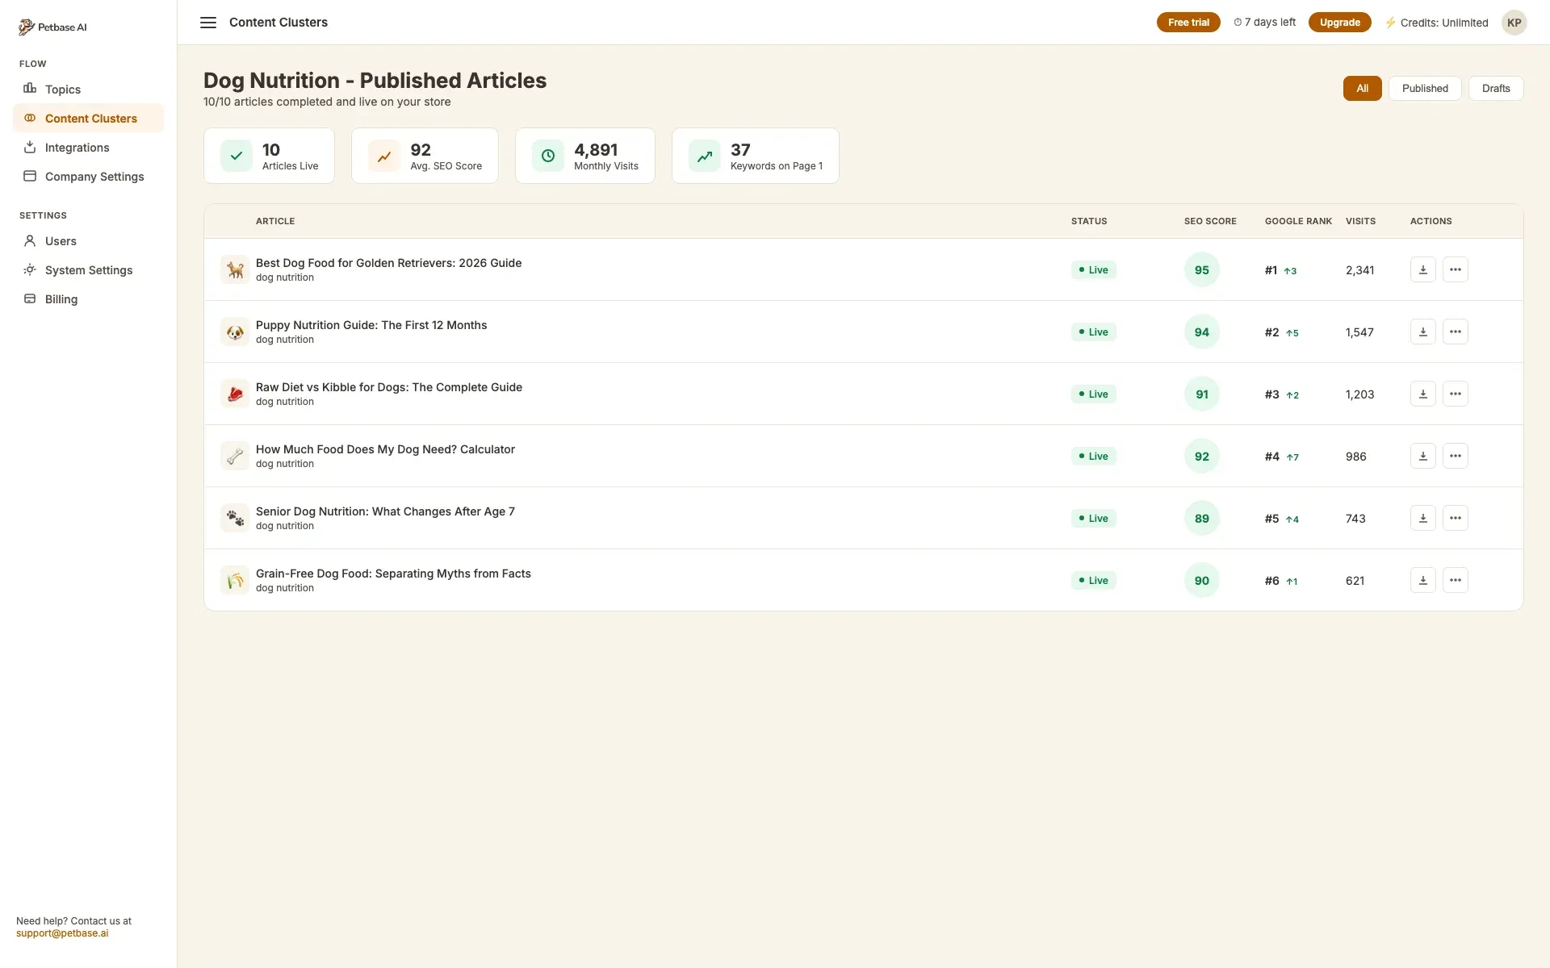Viewport: 1550px width, 968px height.
Task: Open more actions for Senior Dog Nutrition article
Action: click(x=1455, y=517)
